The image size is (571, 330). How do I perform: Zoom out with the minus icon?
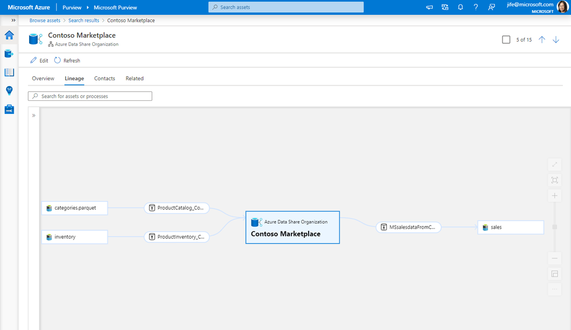554,258
